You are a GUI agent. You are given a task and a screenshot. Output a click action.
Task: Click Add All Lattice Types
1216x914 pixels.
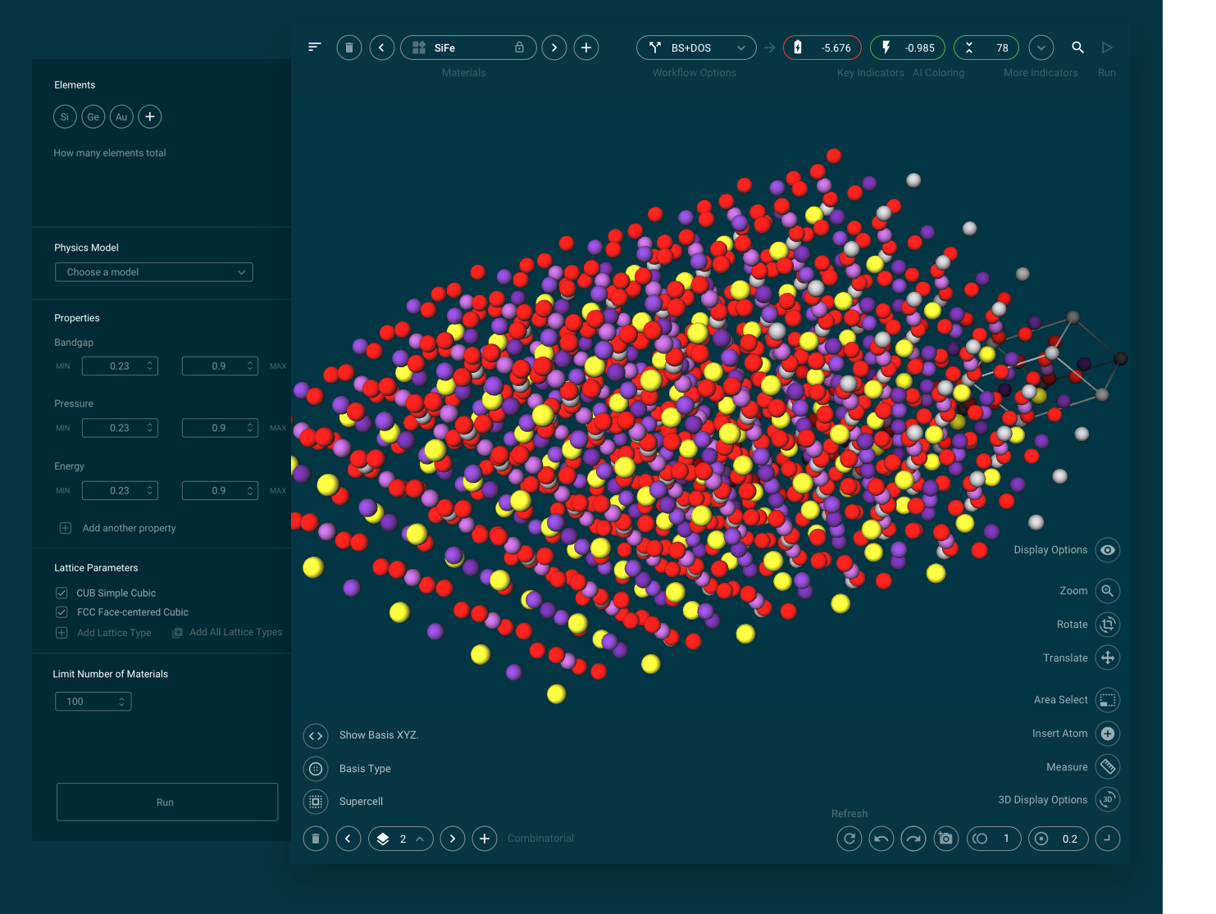point(227,632)
